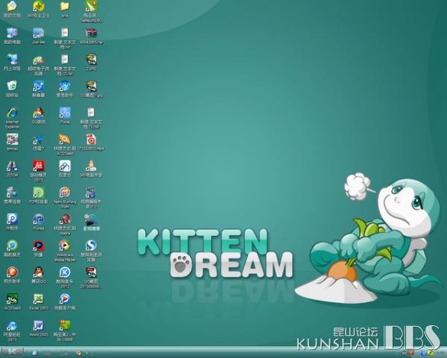Click the yellow-green system tray icon
Image resolution: width=447 pixels, height=358 pixels.
(x=430, y=353)
